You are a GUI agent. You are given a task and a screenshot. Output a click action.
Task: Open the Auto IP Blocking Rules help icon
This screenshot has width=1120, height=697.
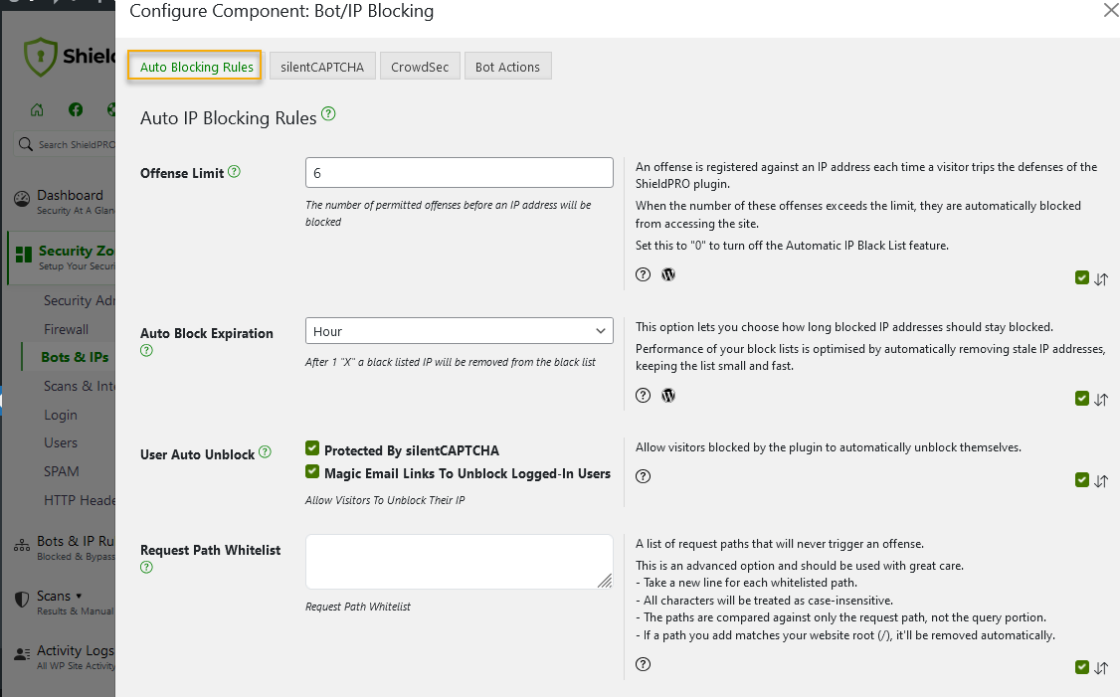pyautogui.click(x=328, y=114)
